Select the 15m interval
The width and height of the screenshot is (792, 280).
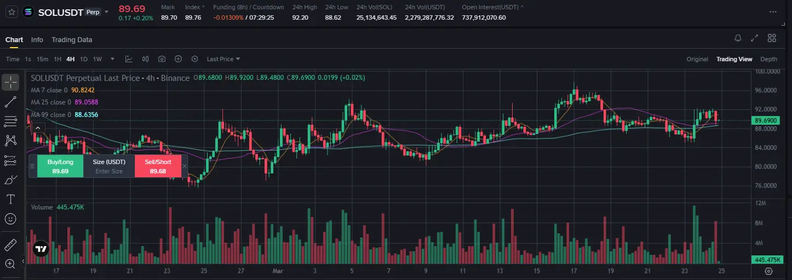click(x=42, y=59)
